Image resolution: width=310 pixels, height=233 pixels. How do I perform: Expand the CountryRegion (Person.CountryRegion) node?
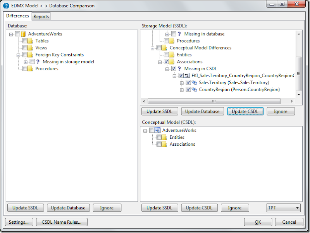click(182, 90)
